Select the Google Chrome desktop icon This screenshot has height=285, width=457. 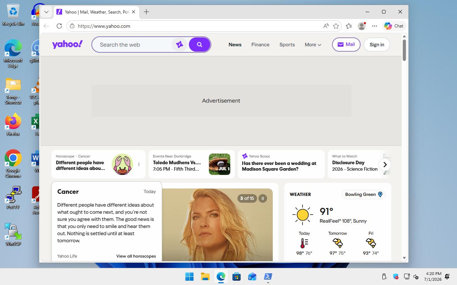pyautogui.click(x=13, y=164)
